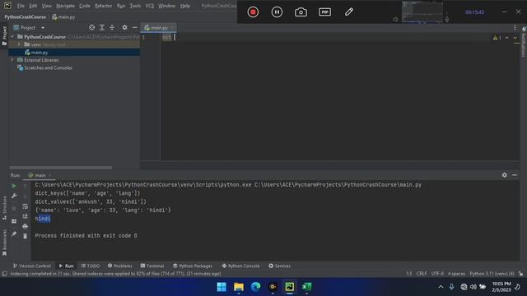Click the Python 3.11 interpreter selector

click(492, 274)
